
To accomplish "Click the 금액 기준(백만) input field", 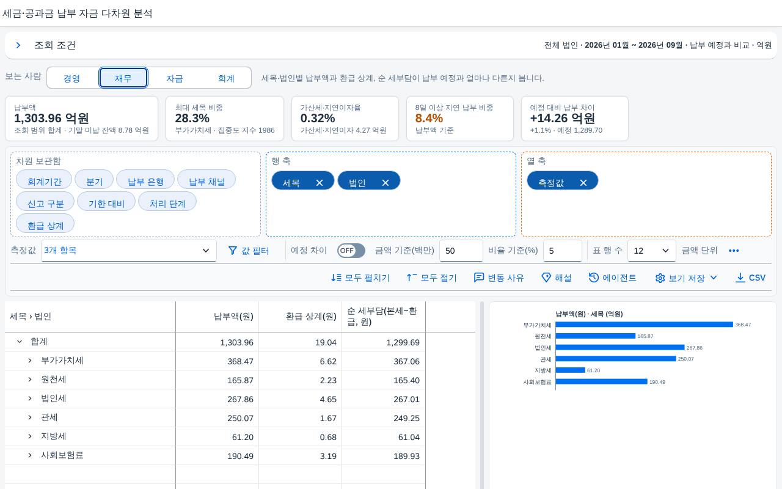I will 461,251.
